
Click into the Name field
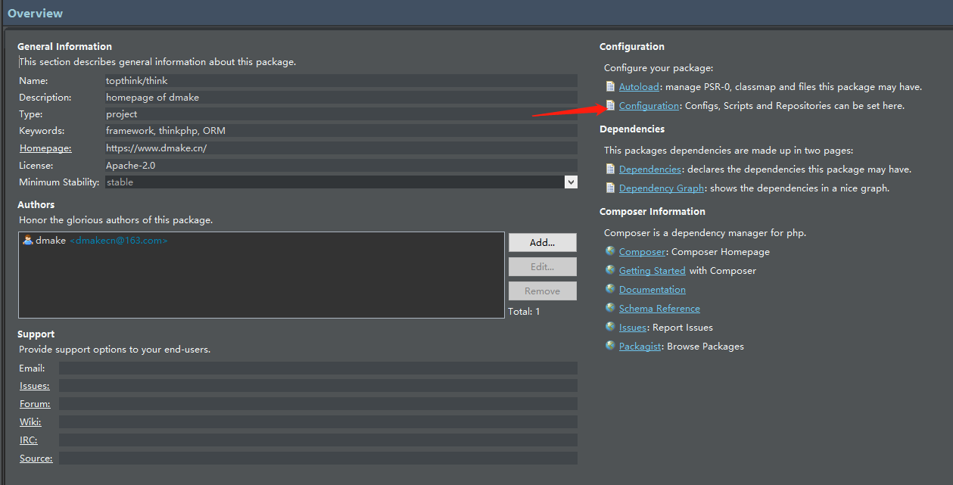(341, 81)
